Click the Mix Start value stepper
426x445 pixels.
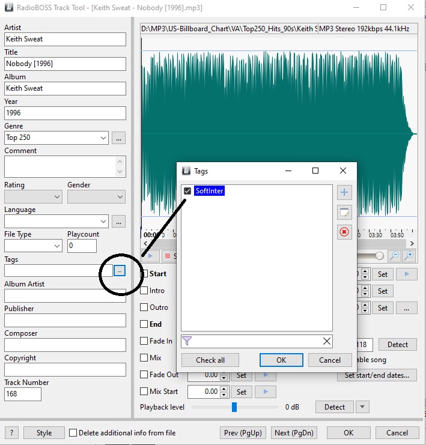224,392
